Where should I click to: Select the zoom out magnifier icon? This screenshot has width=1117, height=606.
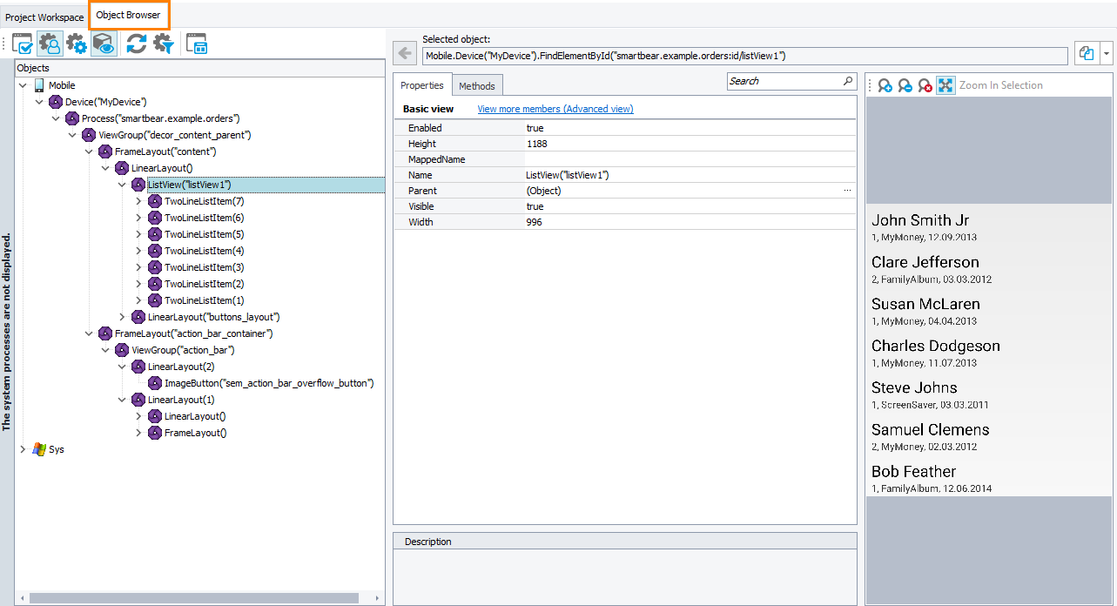click(x=905, y=85)
